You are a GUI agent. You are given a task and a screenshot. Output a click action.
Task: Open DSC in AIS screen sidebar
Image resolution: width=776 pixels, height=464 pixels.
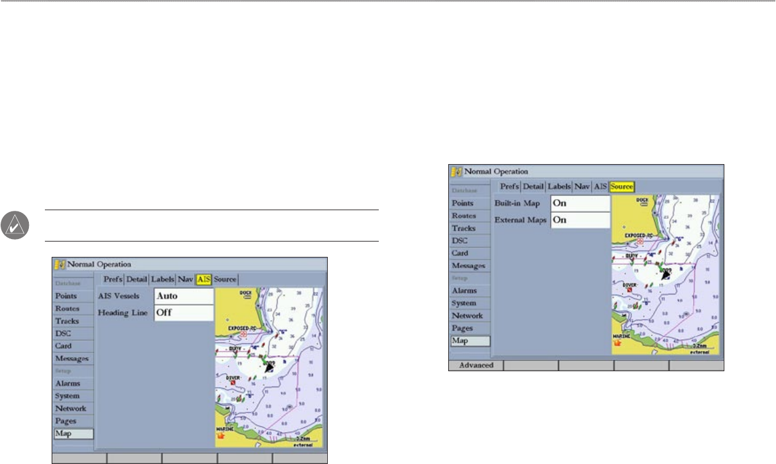point(73,333)
